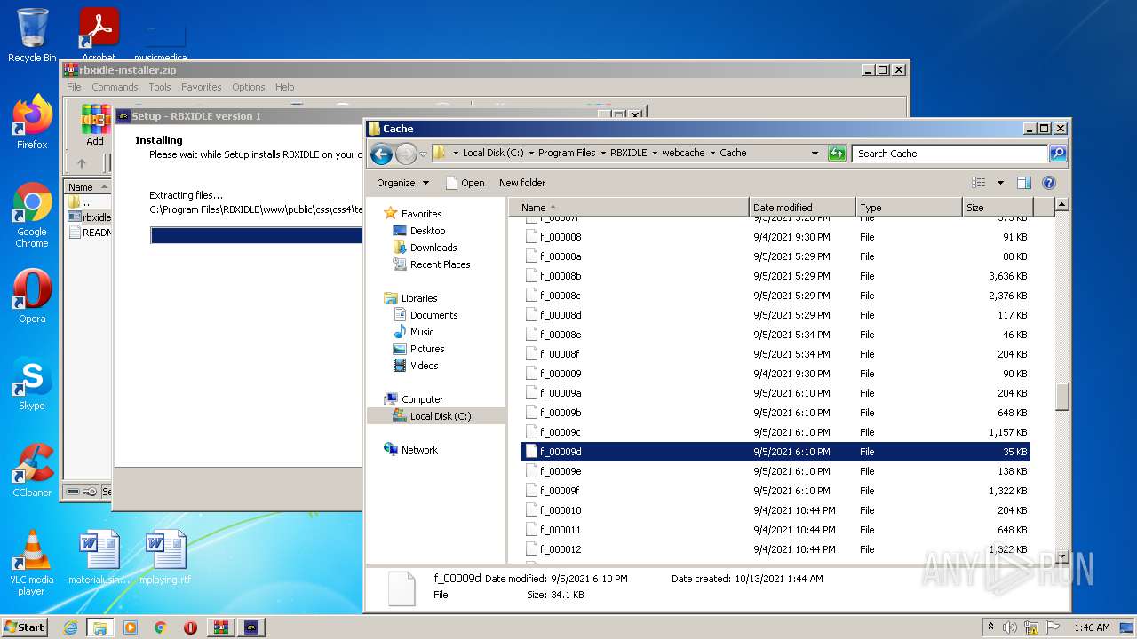The width and height of the screenshot is (1137, 639).
Task: Open Documents library in navigation pane
Action: (433, 315)
